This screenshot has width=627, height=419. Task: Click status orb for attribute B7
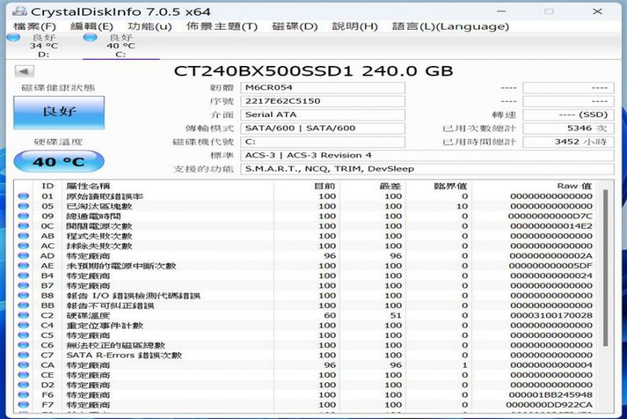click(x=24, y=286)
